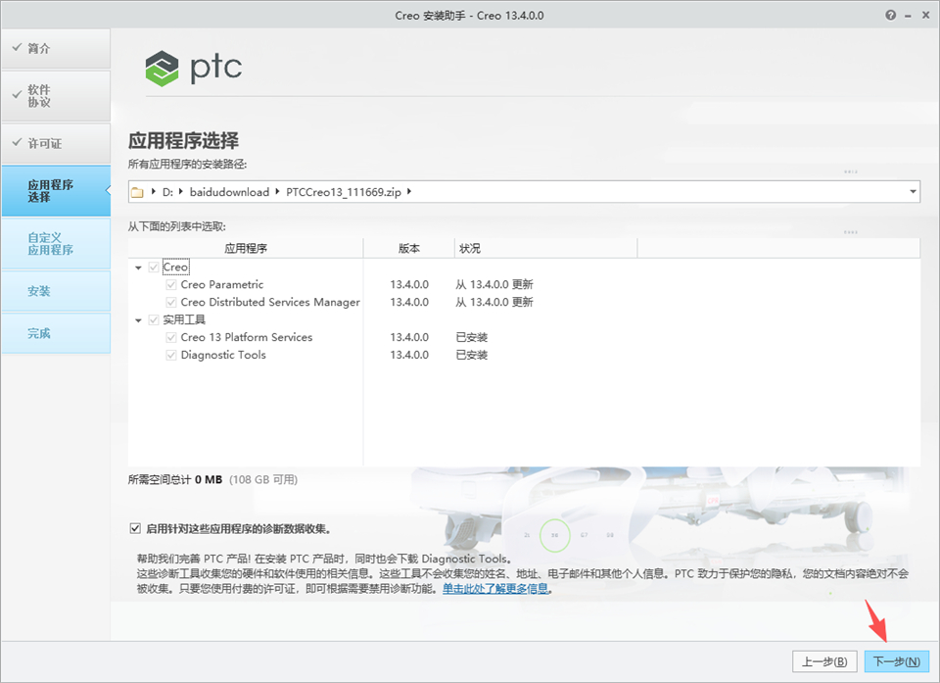The image size is (940, 683).
Task: Click the 版本 column header
Action: (409, 249)
